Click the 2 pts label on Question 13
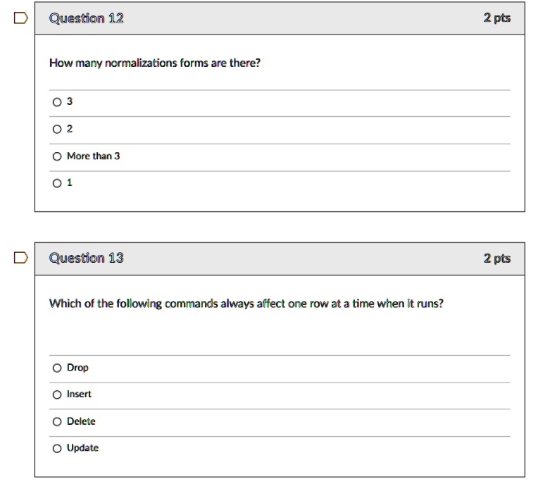The height and width of the screenshot is (491, 538). pos(497,259)
